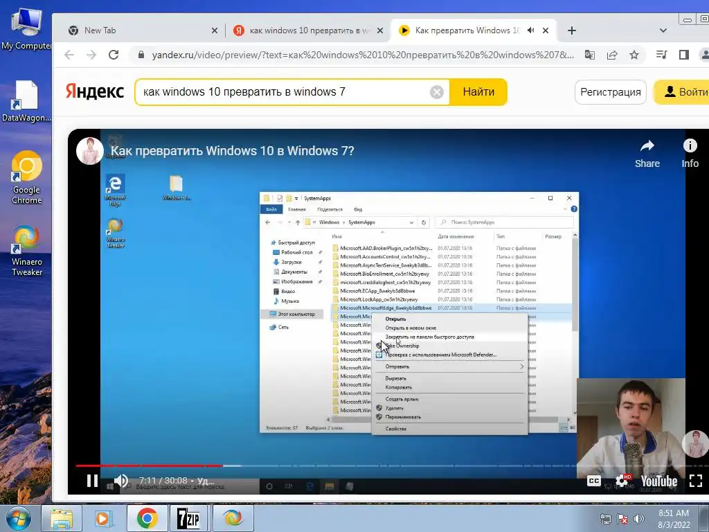The image size is (709, 532).
Task: Open Windows Media Player taskbar icon
Action: point(103,518)
